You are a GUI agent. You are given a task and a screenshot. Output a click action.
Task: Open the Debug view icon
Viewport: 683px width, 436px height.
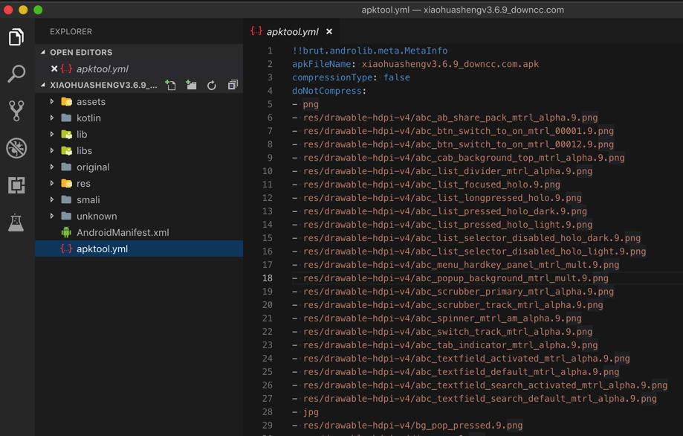[16, 147]
